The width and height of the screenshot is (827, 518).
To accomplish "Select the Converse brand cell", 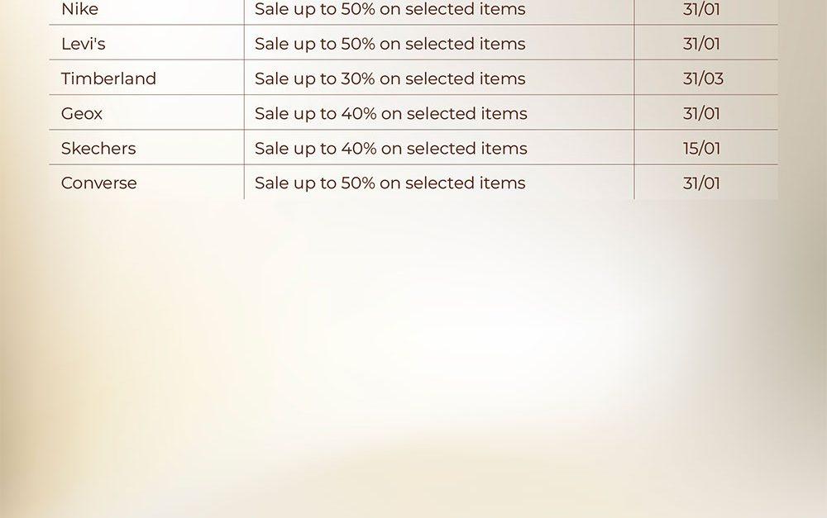I will click(98, 183).
